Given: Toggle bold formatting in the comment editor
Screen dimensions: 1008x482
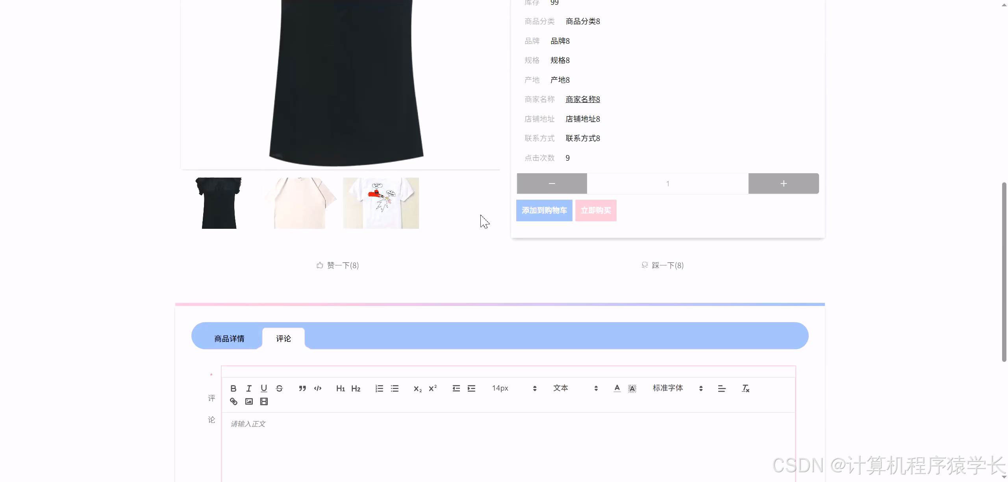Looking at the screenshot, I should pos(233,388).
